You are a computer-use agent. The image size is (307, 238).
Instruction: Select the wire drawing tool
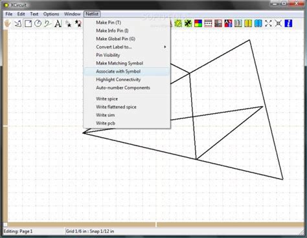pyautogui.click(x=18, y=23)
